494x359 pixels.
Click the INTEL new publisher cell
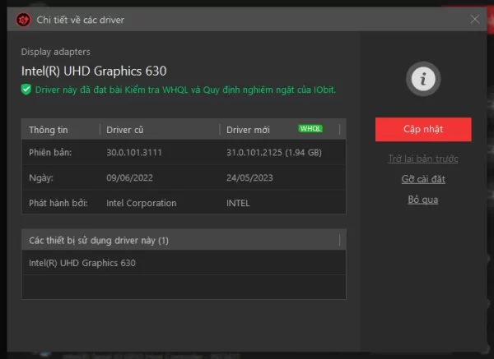[x=238, y=203]
